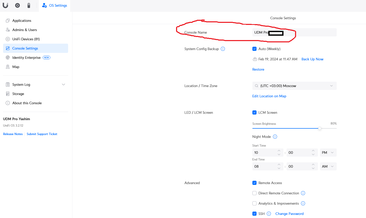Screen dimensions: 366x218
Task: Click the cloud backup icon
Action: tap(255, 59)
